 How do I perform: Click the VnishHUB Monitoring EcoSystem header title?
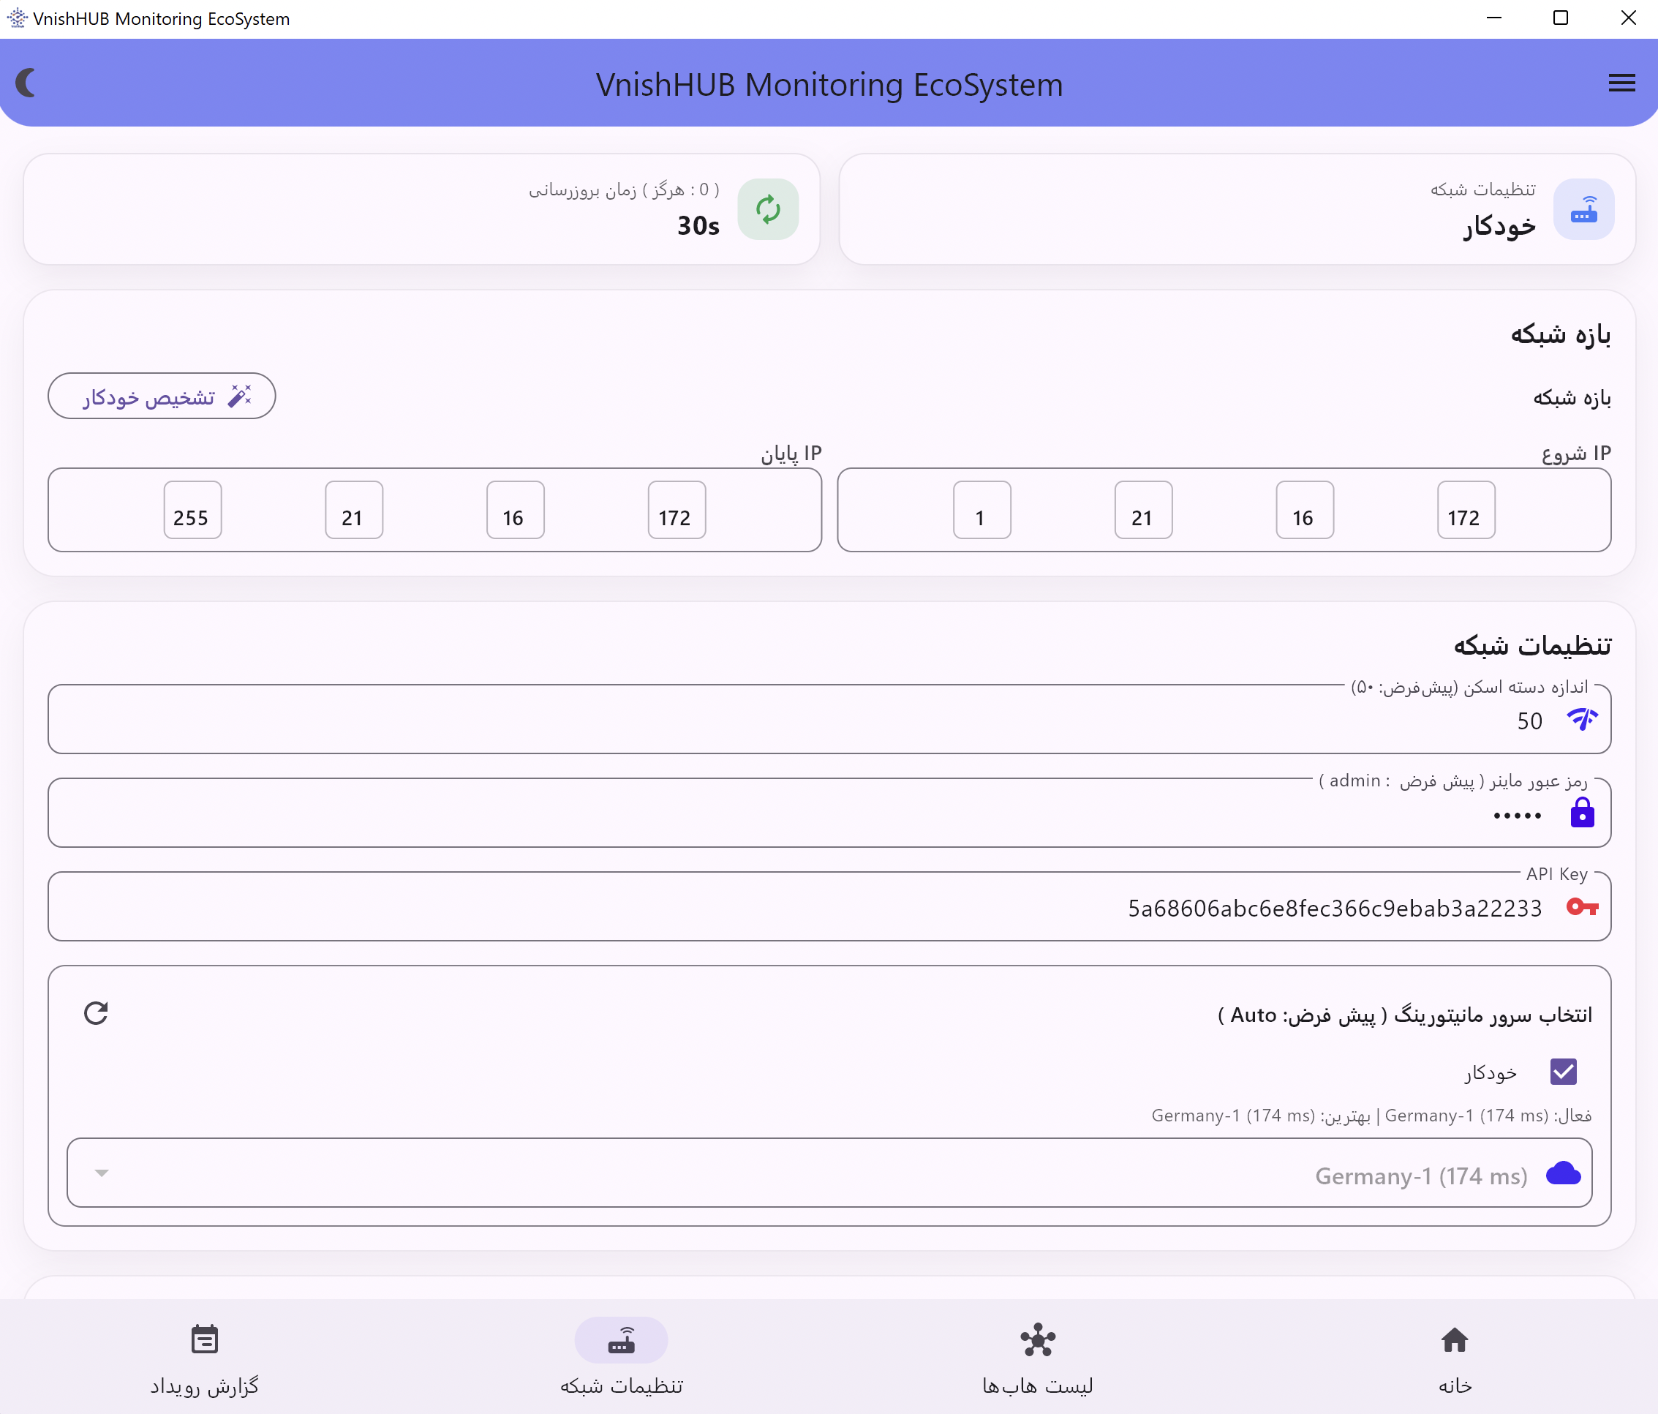click(x=829, y=85)
